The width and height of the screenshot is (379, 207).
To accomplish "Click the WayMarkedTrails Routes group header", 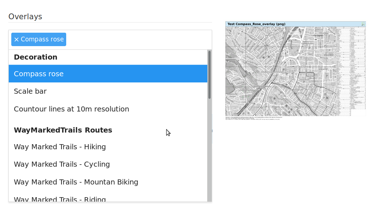I will click(63, 130).
